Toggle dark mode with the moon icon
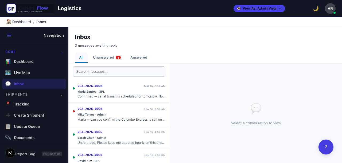342x163 pixels. pos(316,8)
